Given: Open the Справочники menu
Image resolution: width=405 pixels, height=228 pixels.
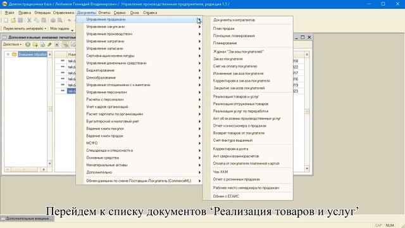Looking at the screenshot, I should tap(63, 13).
